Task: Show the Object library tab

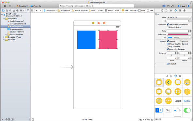Action: pyautogui.click(x=175, y=76)
